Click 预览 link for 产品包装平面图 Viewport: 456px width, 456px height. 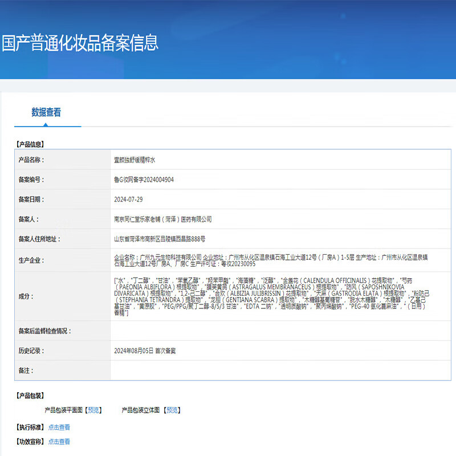click(x=95, y=410)
